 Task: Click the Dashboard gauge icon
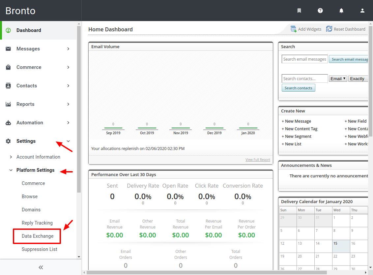coord(8,30)
